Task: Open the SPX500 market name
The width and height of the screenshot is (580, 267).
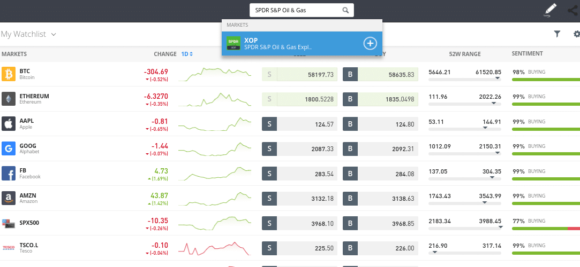Action: pos(29,223)
